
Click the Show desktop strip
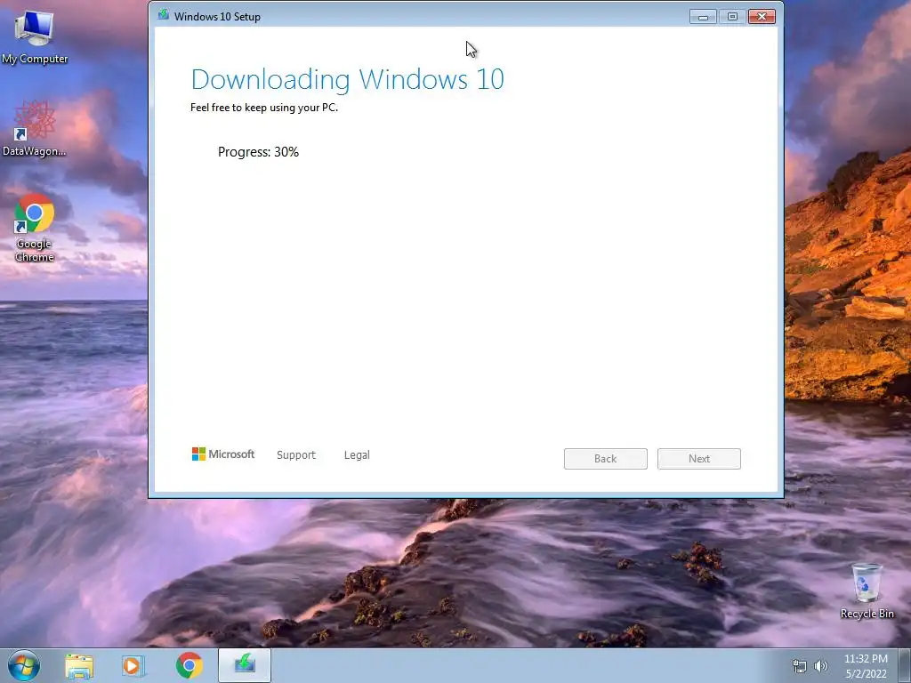905,665
